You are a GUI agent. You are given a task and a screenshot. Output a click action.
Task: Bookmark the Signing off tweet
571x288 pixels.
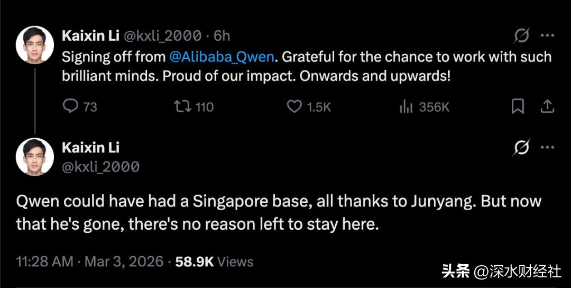click(x=518, y=106)
